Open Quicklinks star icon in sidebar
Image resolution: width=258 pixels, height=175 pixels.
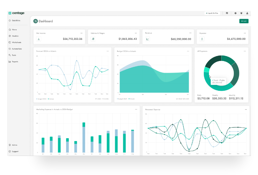tap(10, 20)
